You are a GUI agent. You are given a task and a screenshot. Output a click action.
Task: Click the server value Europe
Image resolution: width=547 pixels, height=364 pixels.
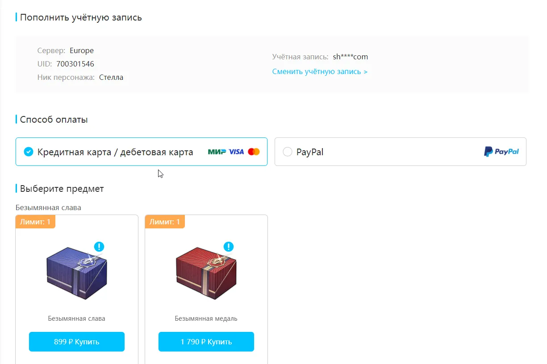(82, 50)
